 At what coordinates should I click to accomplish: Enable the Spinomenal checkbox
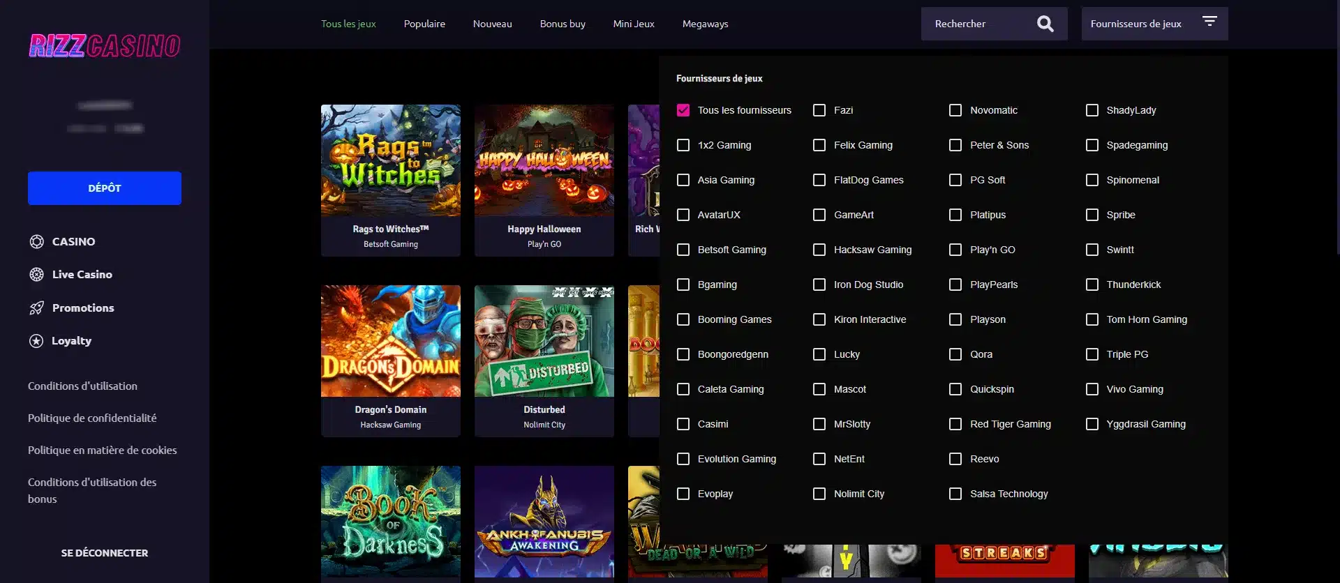pyautogui.click(x=1092, y=180)
